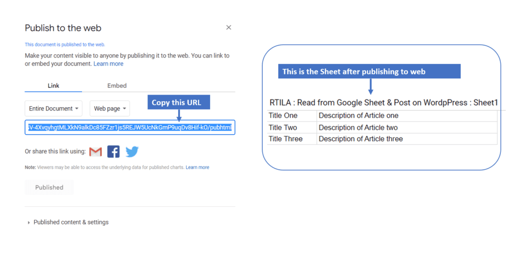Click the Published button

[x=49, y=187]
